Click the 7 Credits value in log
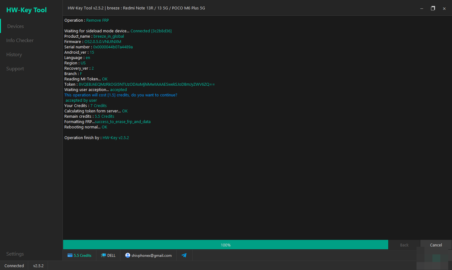Viewport: 452px width, 270px height. pyautogui.click(x=99, y=105)
